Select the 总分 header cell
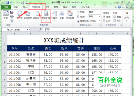134x96 pixels. pos(113,48)
